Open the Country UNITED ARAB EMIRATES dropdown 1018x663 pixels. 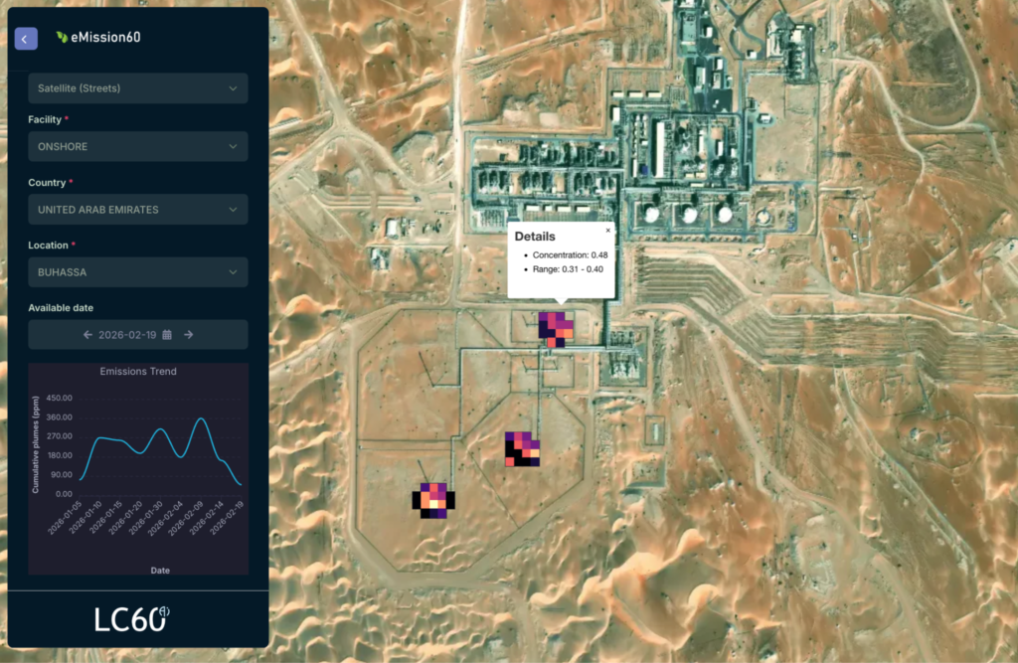(137, 210)
